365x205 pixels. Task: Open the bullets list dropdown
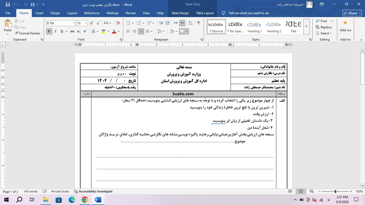(x=133, y=23)
